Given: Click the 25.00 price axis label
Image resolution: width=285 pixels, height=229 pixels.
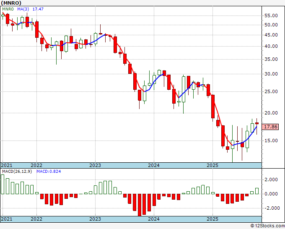Looking at the screenshot, I should coord(271,91).
